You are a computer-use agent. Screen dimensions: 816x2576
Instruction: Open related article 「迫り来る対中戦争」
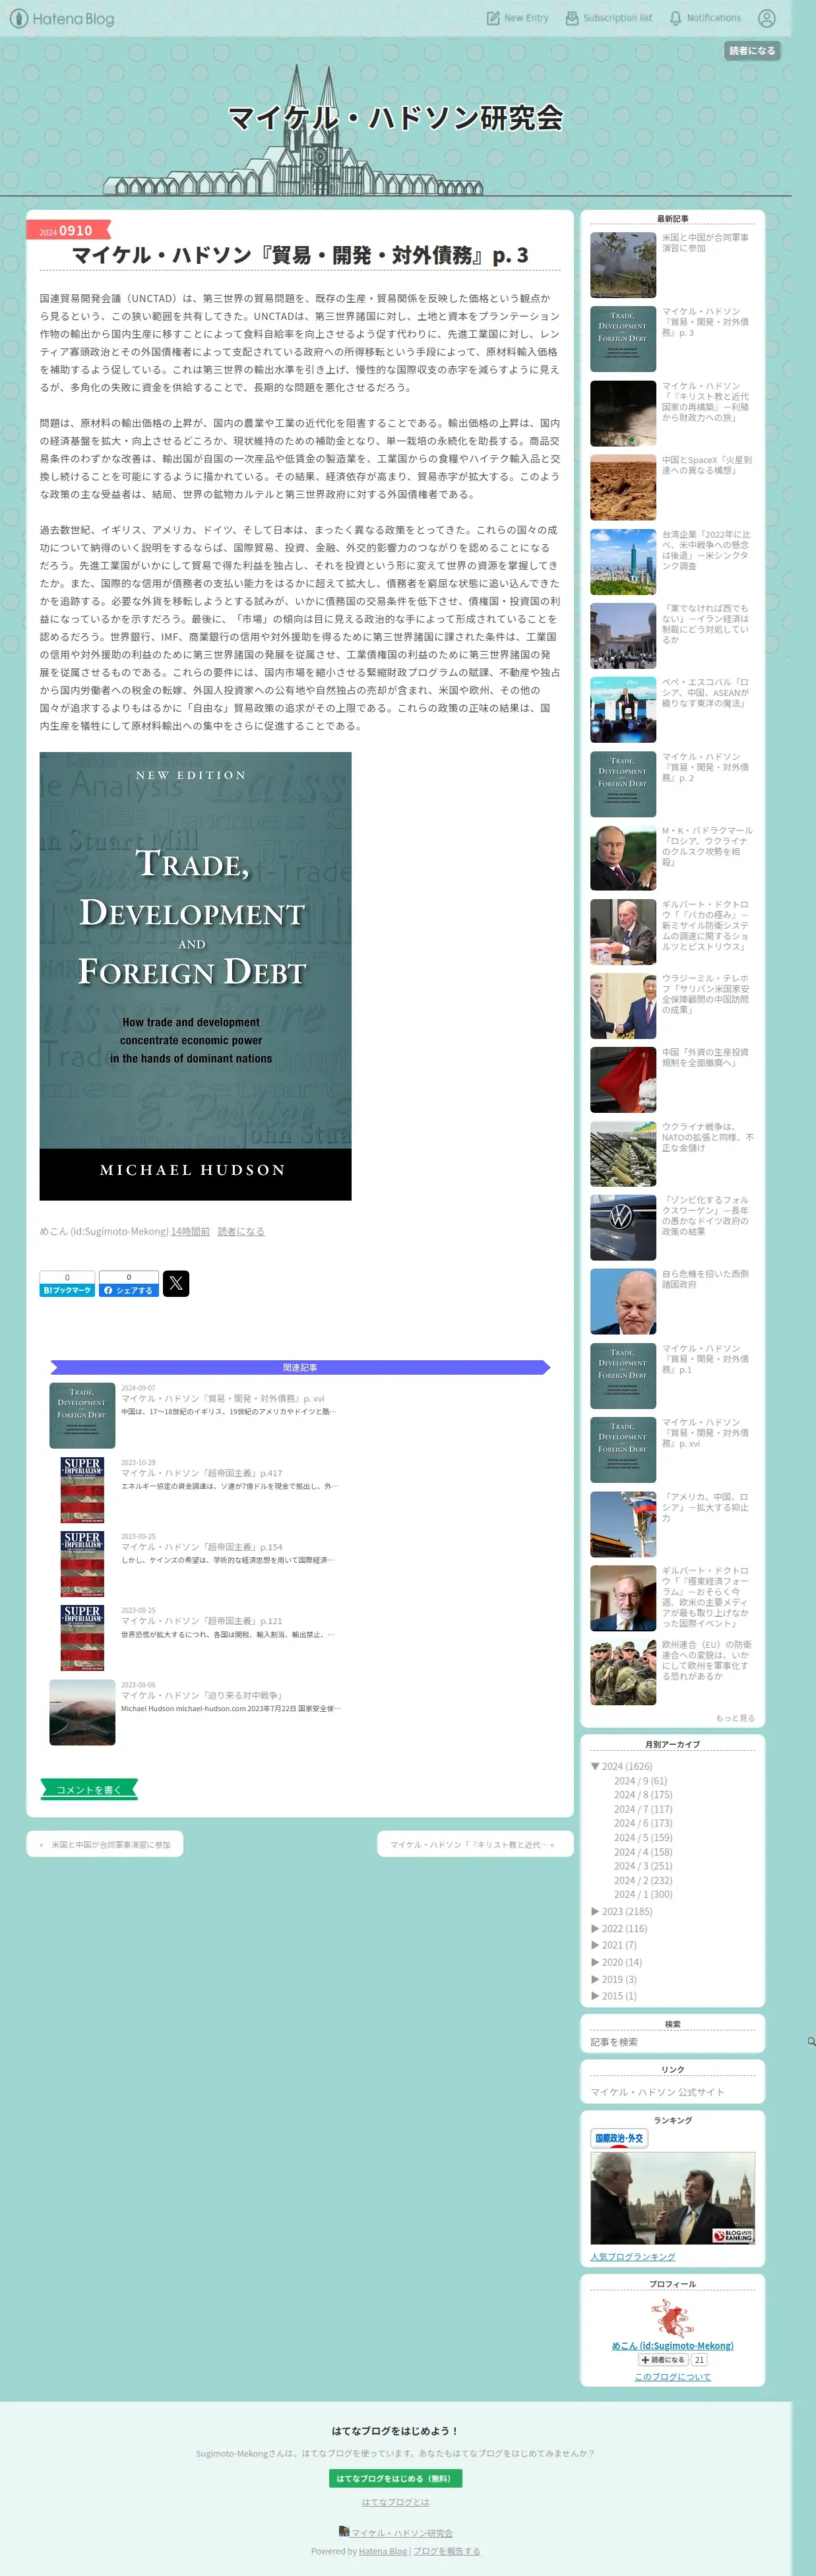(x=202, y=1696)
